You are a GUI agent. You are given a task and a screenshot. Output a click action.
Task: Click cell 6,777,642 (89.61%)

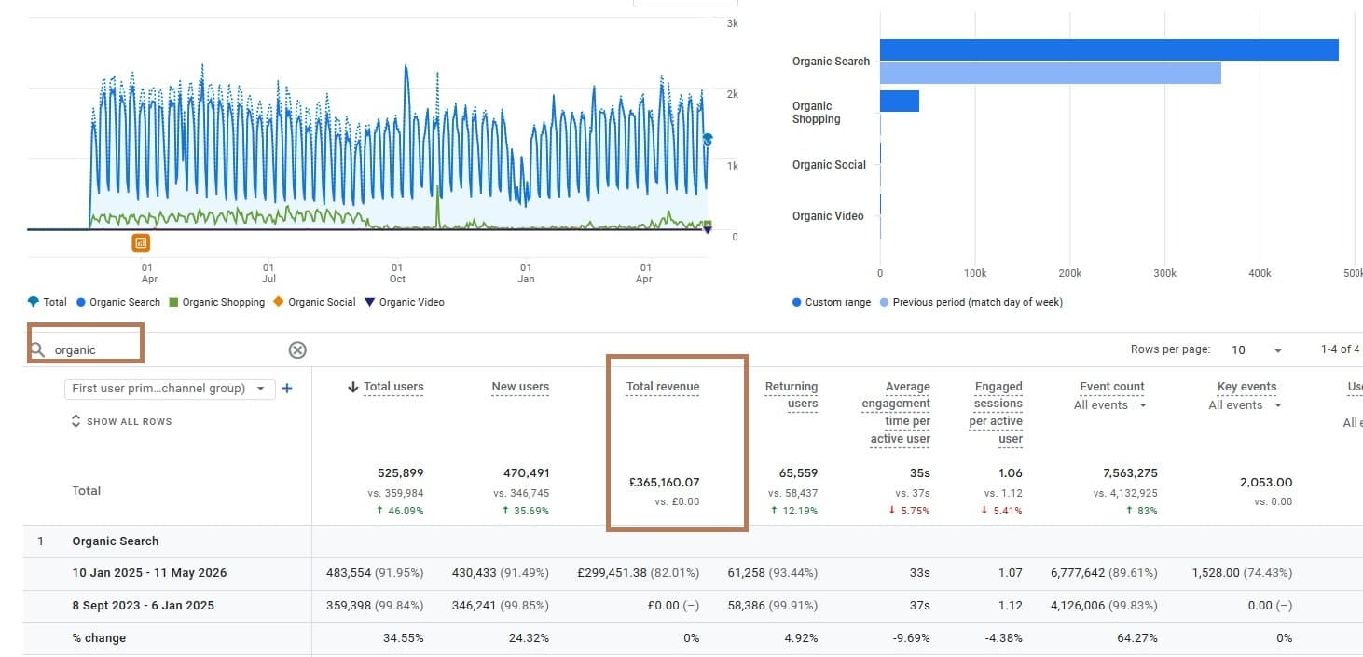(1104, 573)
